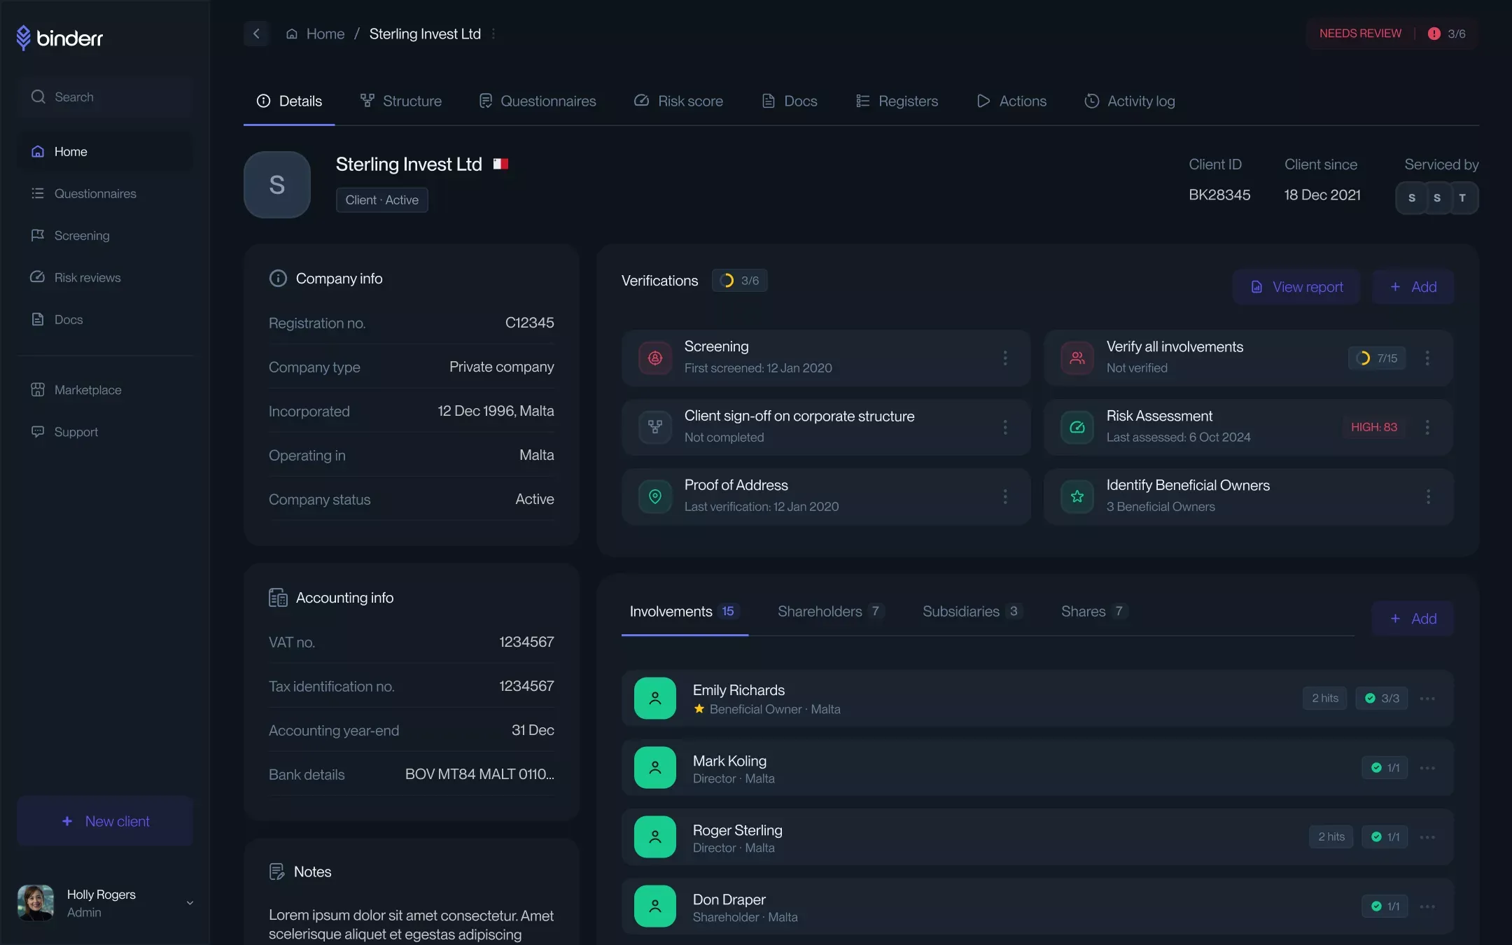
Task: Open options menu for Mark Koling row
Action: tap(1427, 768)
